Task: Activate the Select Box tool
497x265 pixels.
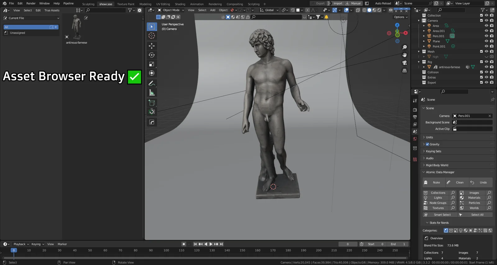Action: (x=152, y=27)
